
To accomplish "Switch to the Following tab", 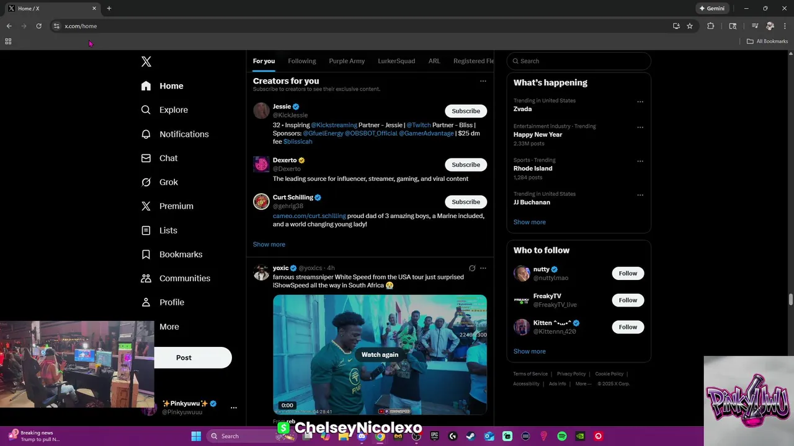I will point(302,61).
